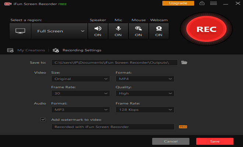Switch to the My Creations tab
The width and height of the screenshot is (243, 147).
pos(31,50)
